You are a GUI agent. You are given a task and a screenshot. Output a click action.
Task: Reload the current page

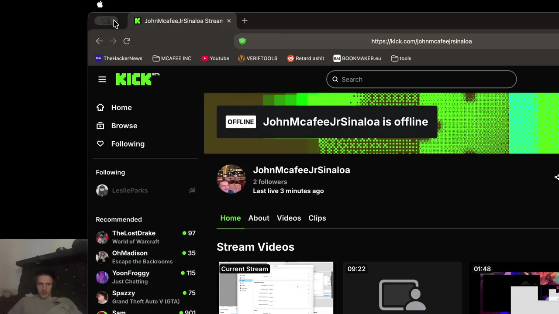[127, 41]
